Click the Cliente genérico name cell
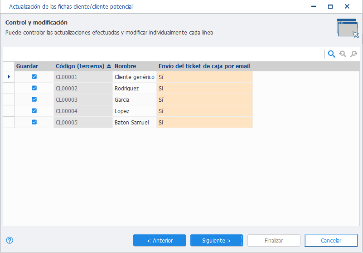Screen dimensions: 363x253 [135, 77]
